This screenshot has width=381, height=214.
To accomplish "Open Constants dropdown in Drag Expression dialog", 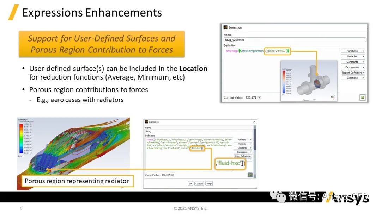I will pos(243,148).
